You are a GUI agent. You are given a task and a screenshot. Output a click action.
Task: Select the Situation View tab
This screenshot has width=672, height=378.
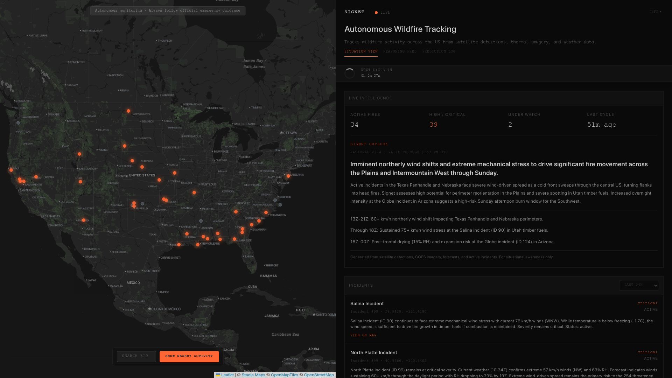(x=361, y=51)
